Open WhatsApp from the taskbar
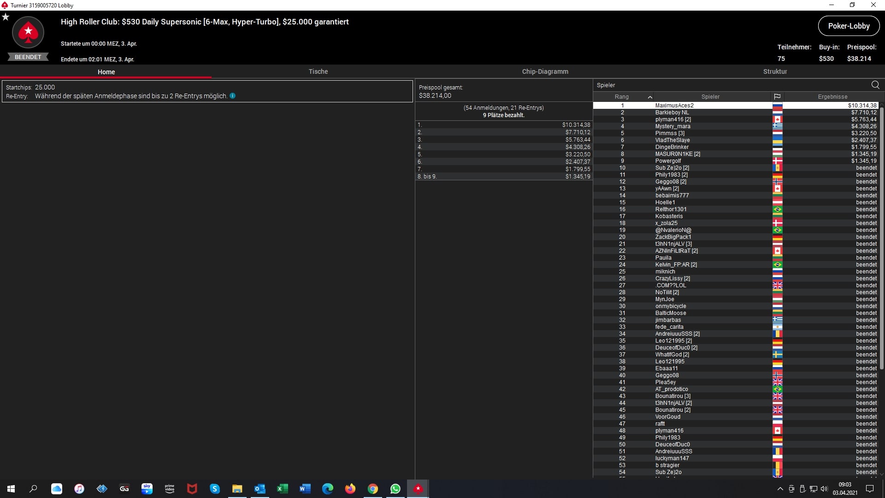Screen dimensions: 885x498 (x=395, y=489)
